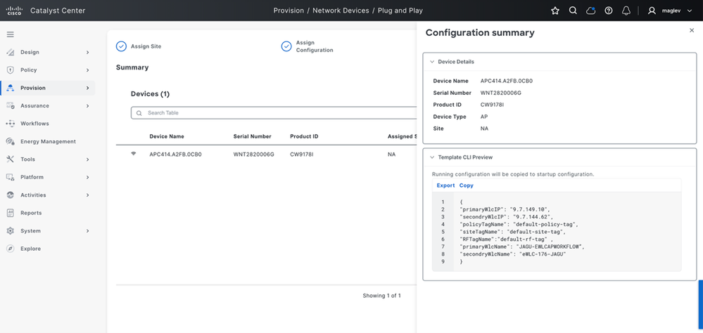Open the hamburger navigation menu
Screen dimensions: 703x333
click(11, 34)
